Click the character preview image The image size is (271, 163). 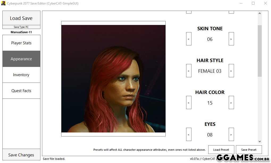coord(113,79)
